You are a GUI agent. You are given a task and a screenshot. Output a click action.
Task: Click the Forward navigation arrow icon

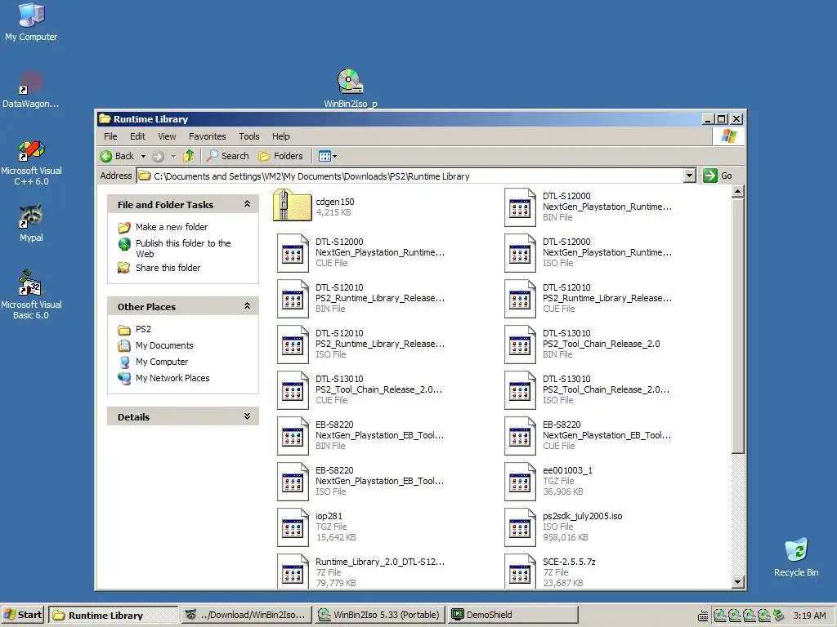158,156
